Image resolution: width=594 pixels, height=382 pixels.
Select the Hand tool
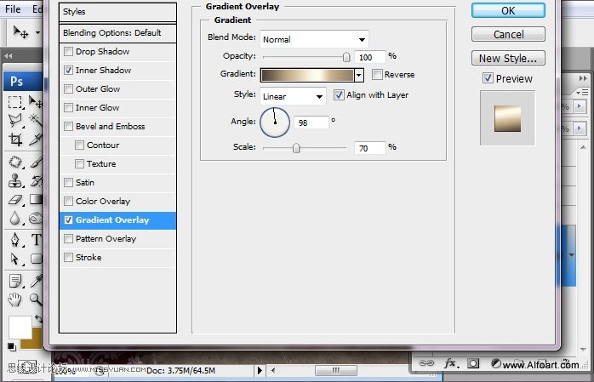pyautogui.click(x=15, y=299)
